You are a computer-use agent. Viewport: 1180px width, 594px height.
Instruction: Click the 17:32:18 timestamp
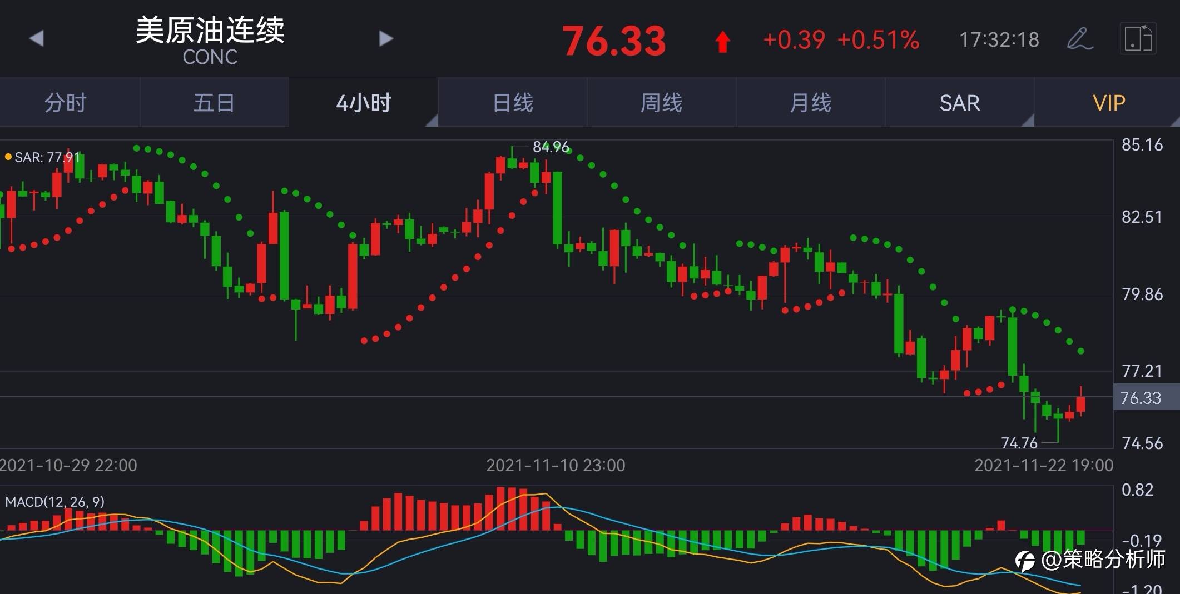point(999,40)
